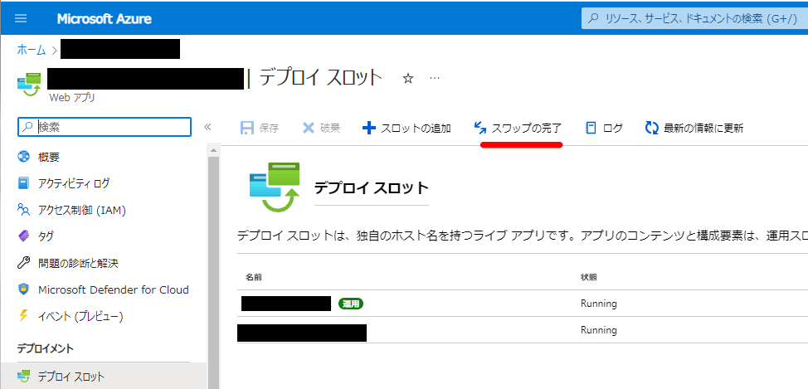Viewport: 808px width, 389px height.
Task: Click the sidebar scrollbar up arrow
Action: click(x=213, y=151)
